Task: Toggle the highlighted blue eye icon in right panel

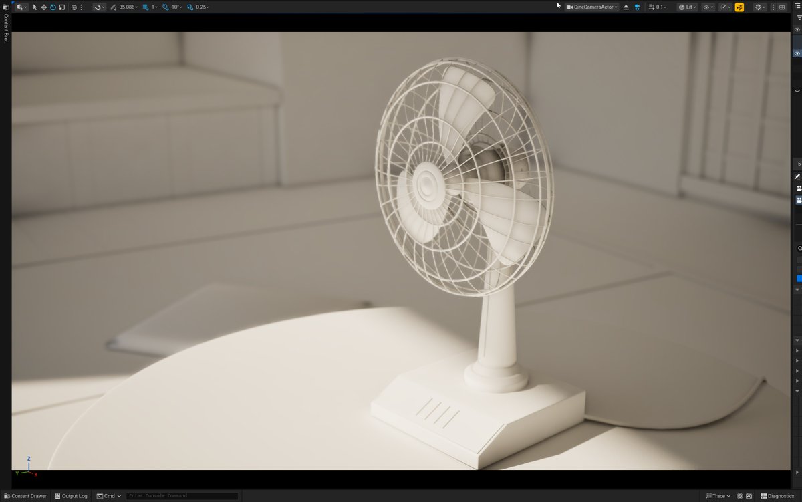Action: pos(797,53)
